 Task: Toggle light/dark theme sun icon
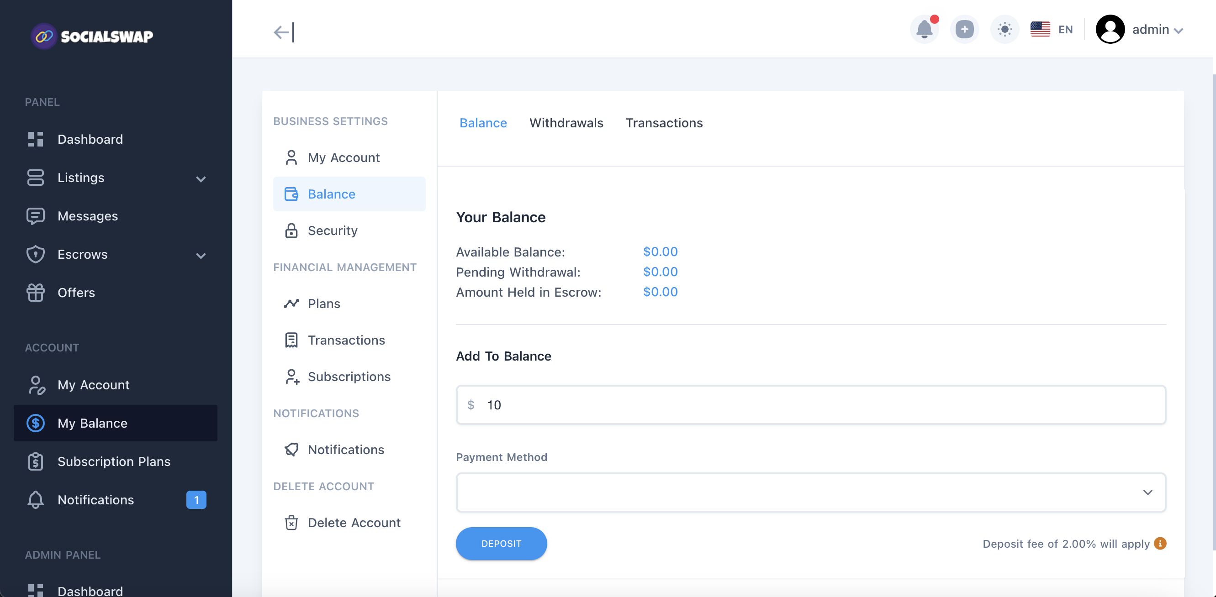1005,30
